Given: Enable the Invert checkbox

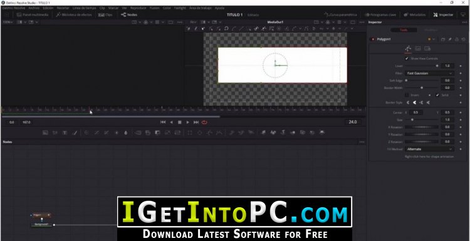Looking at the screenshot, I should [x=407, y=95].
